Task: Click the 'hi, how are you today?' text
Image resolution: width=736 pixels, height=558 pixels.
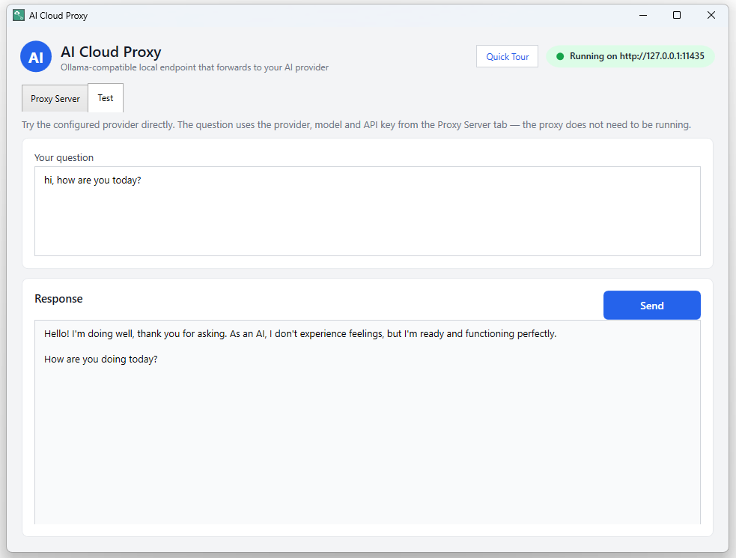Action: point(93,181)
